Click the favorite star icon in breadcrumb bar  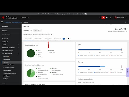coord(125,22)
